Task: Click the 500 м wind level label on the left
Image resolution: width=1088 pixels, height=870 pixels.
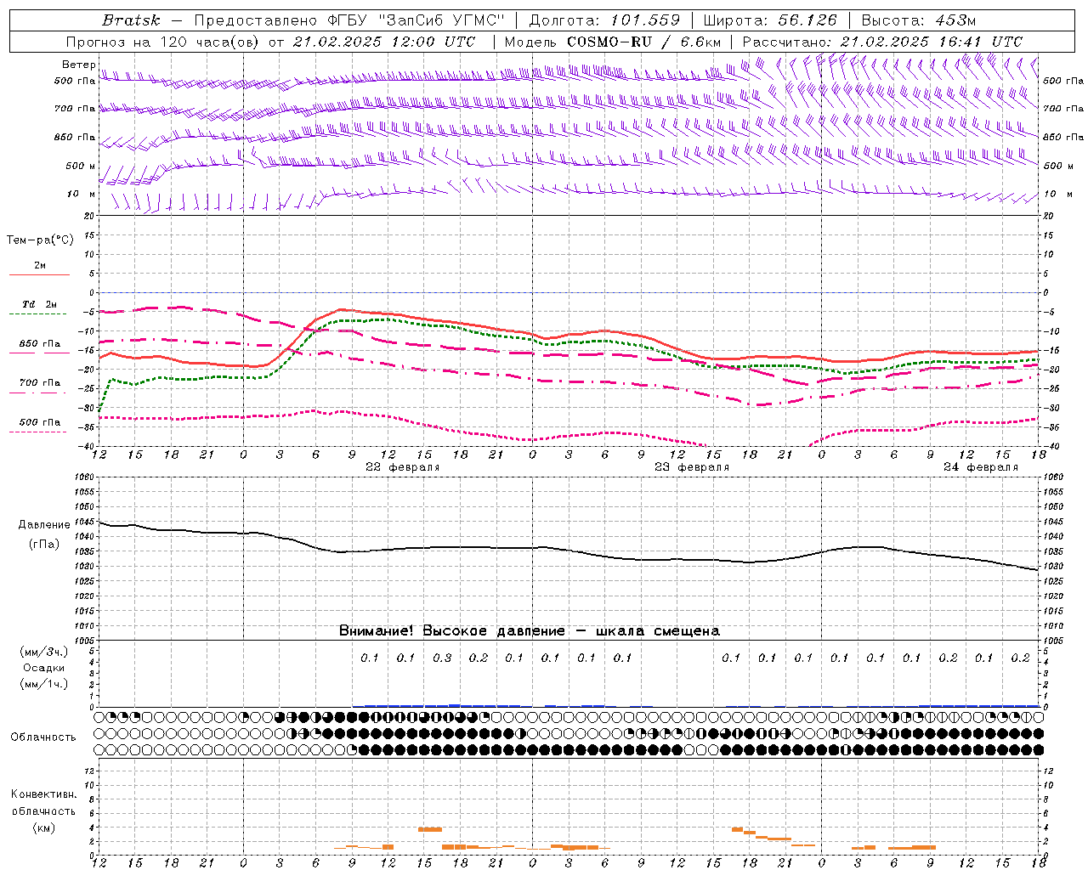Action: [x=81, y=166]
